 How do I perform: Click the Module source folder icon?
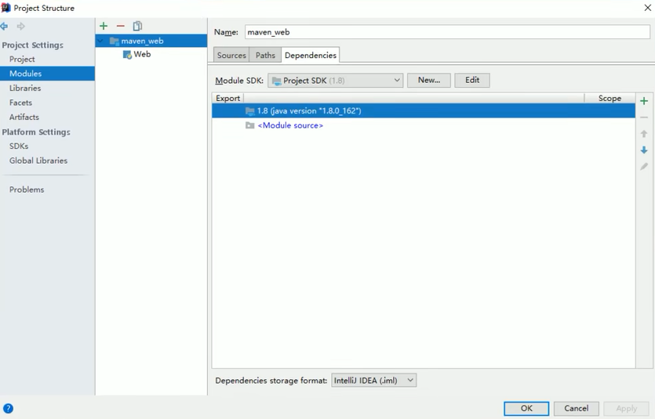coord(249,125)
